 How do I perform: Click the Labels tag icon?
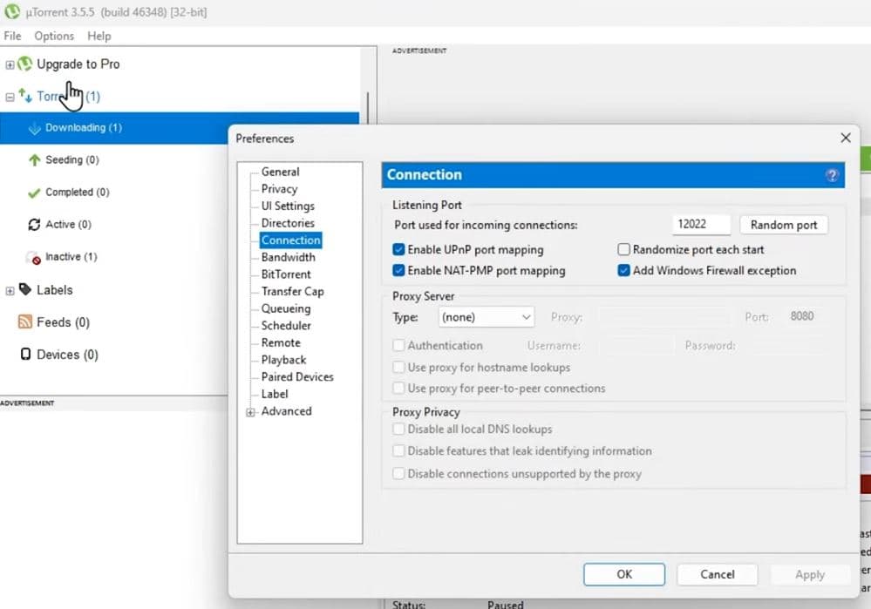coord(25,289)
